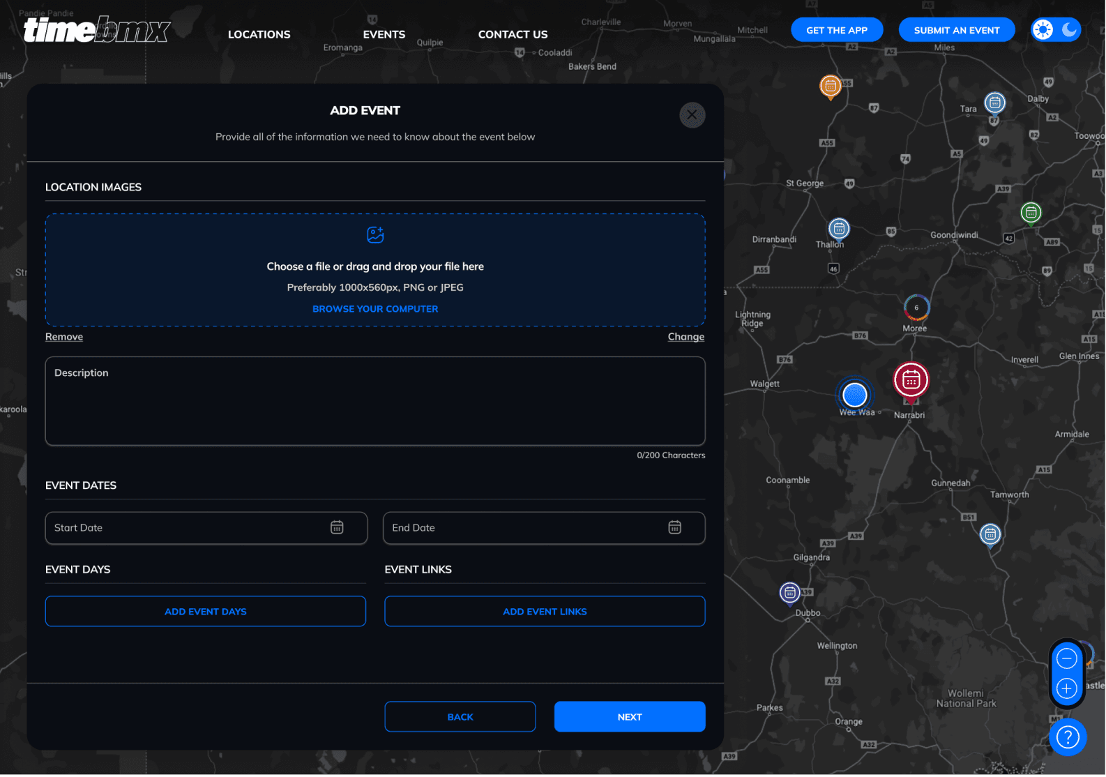Click the '0/200 Characters' counter text
Screen dimensions: 1106x777
tap(671, 455)
